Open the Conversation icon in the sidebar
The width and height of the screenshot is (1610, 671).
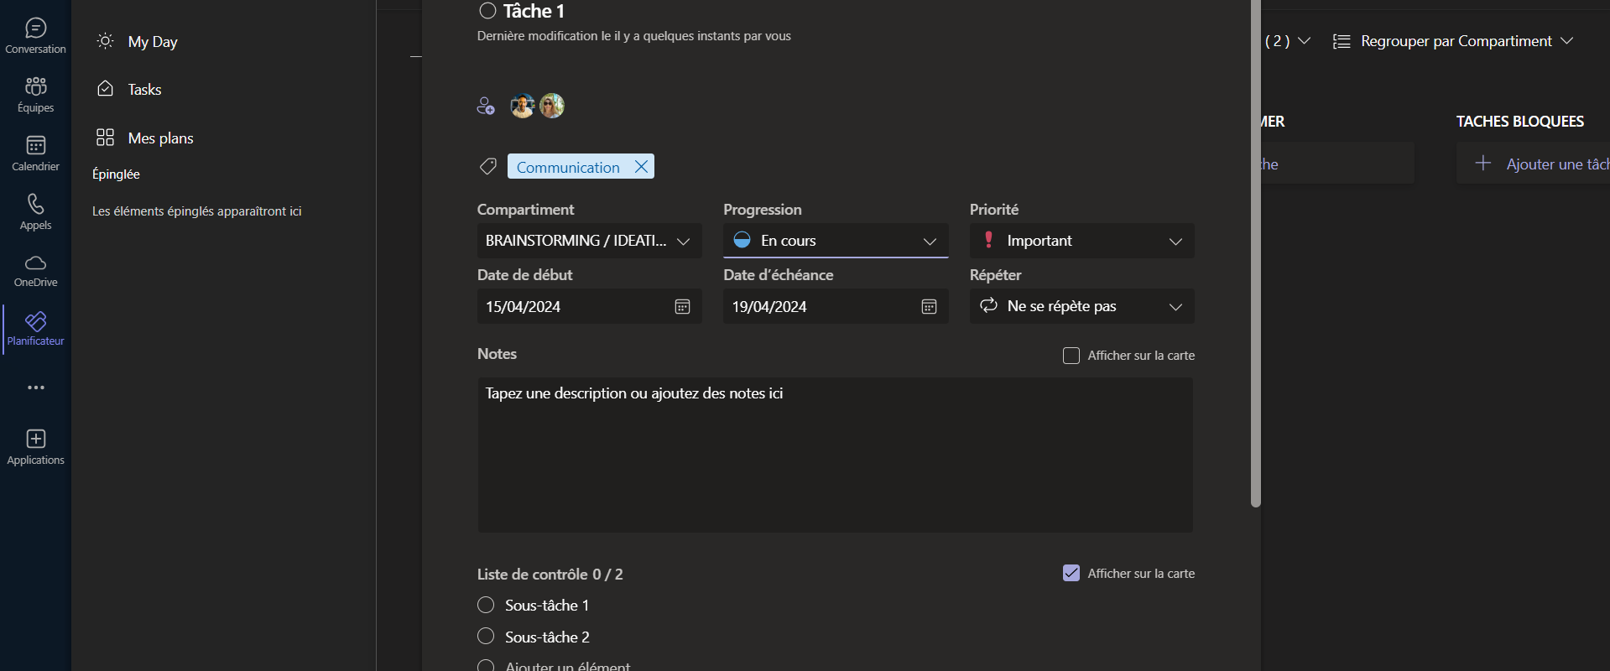click(35, 36)
